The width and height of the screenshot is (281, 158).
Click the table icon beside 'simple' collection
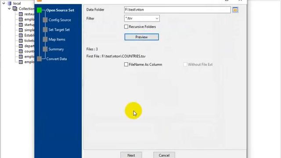pyautogui.click(x=21, y=30)
